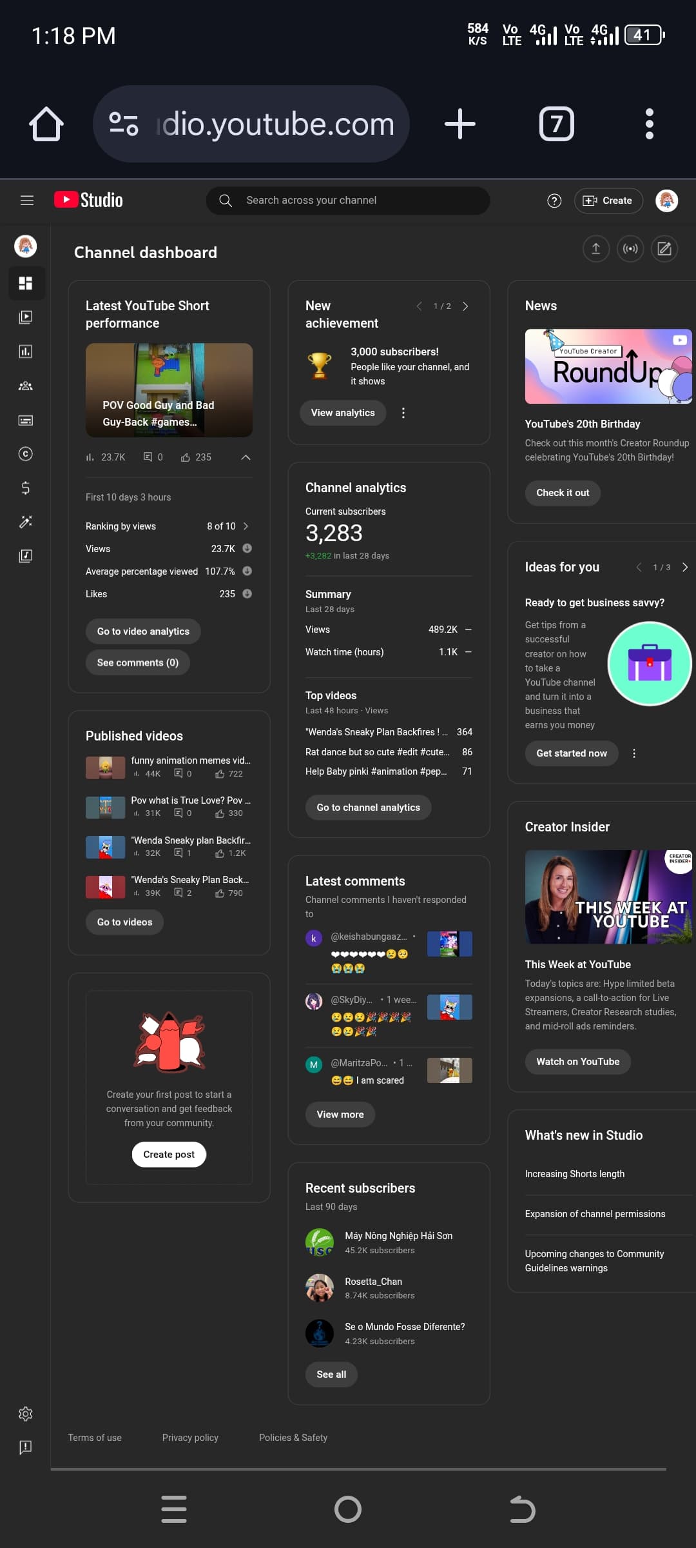Open the Earn dollar sidebar icon
This screenshot has height=1548, width=696.
pyautogui.click(x=26, y=488)
